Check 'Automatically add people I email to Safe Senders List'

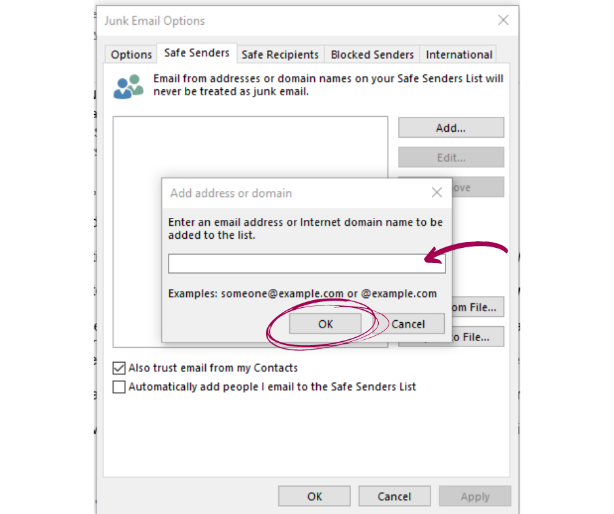(119, 387)
